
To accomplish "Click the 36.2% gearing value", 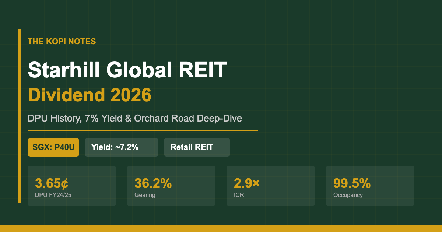I will 153,183.
